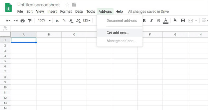The height and width of the screenshot is (110, 208).
Task: Open the Edit menu
Action: (x=30, y=12)
